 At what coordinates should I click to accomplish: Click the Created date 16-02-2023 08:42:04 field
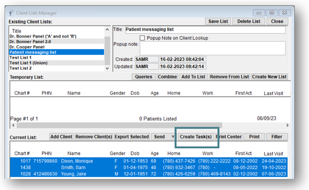pyautogui.click(x=183, y=59)
